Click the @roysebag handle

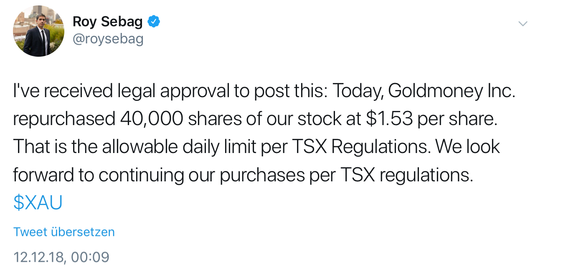(108, 38)
